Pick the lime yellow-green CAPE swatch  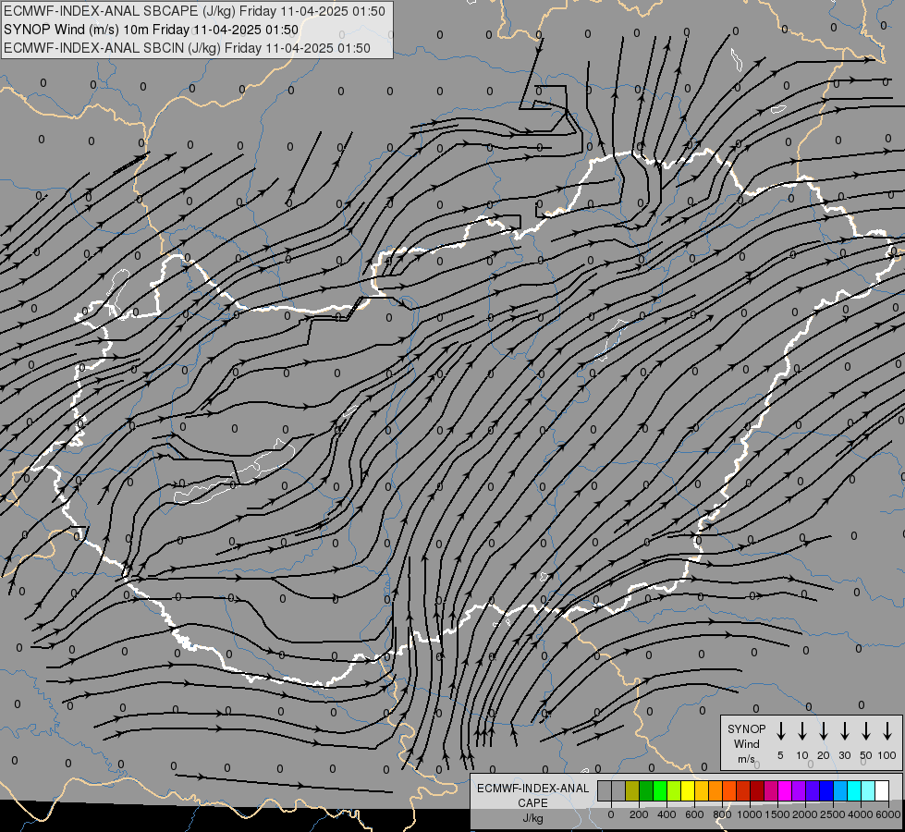click(x=674, y=790)
